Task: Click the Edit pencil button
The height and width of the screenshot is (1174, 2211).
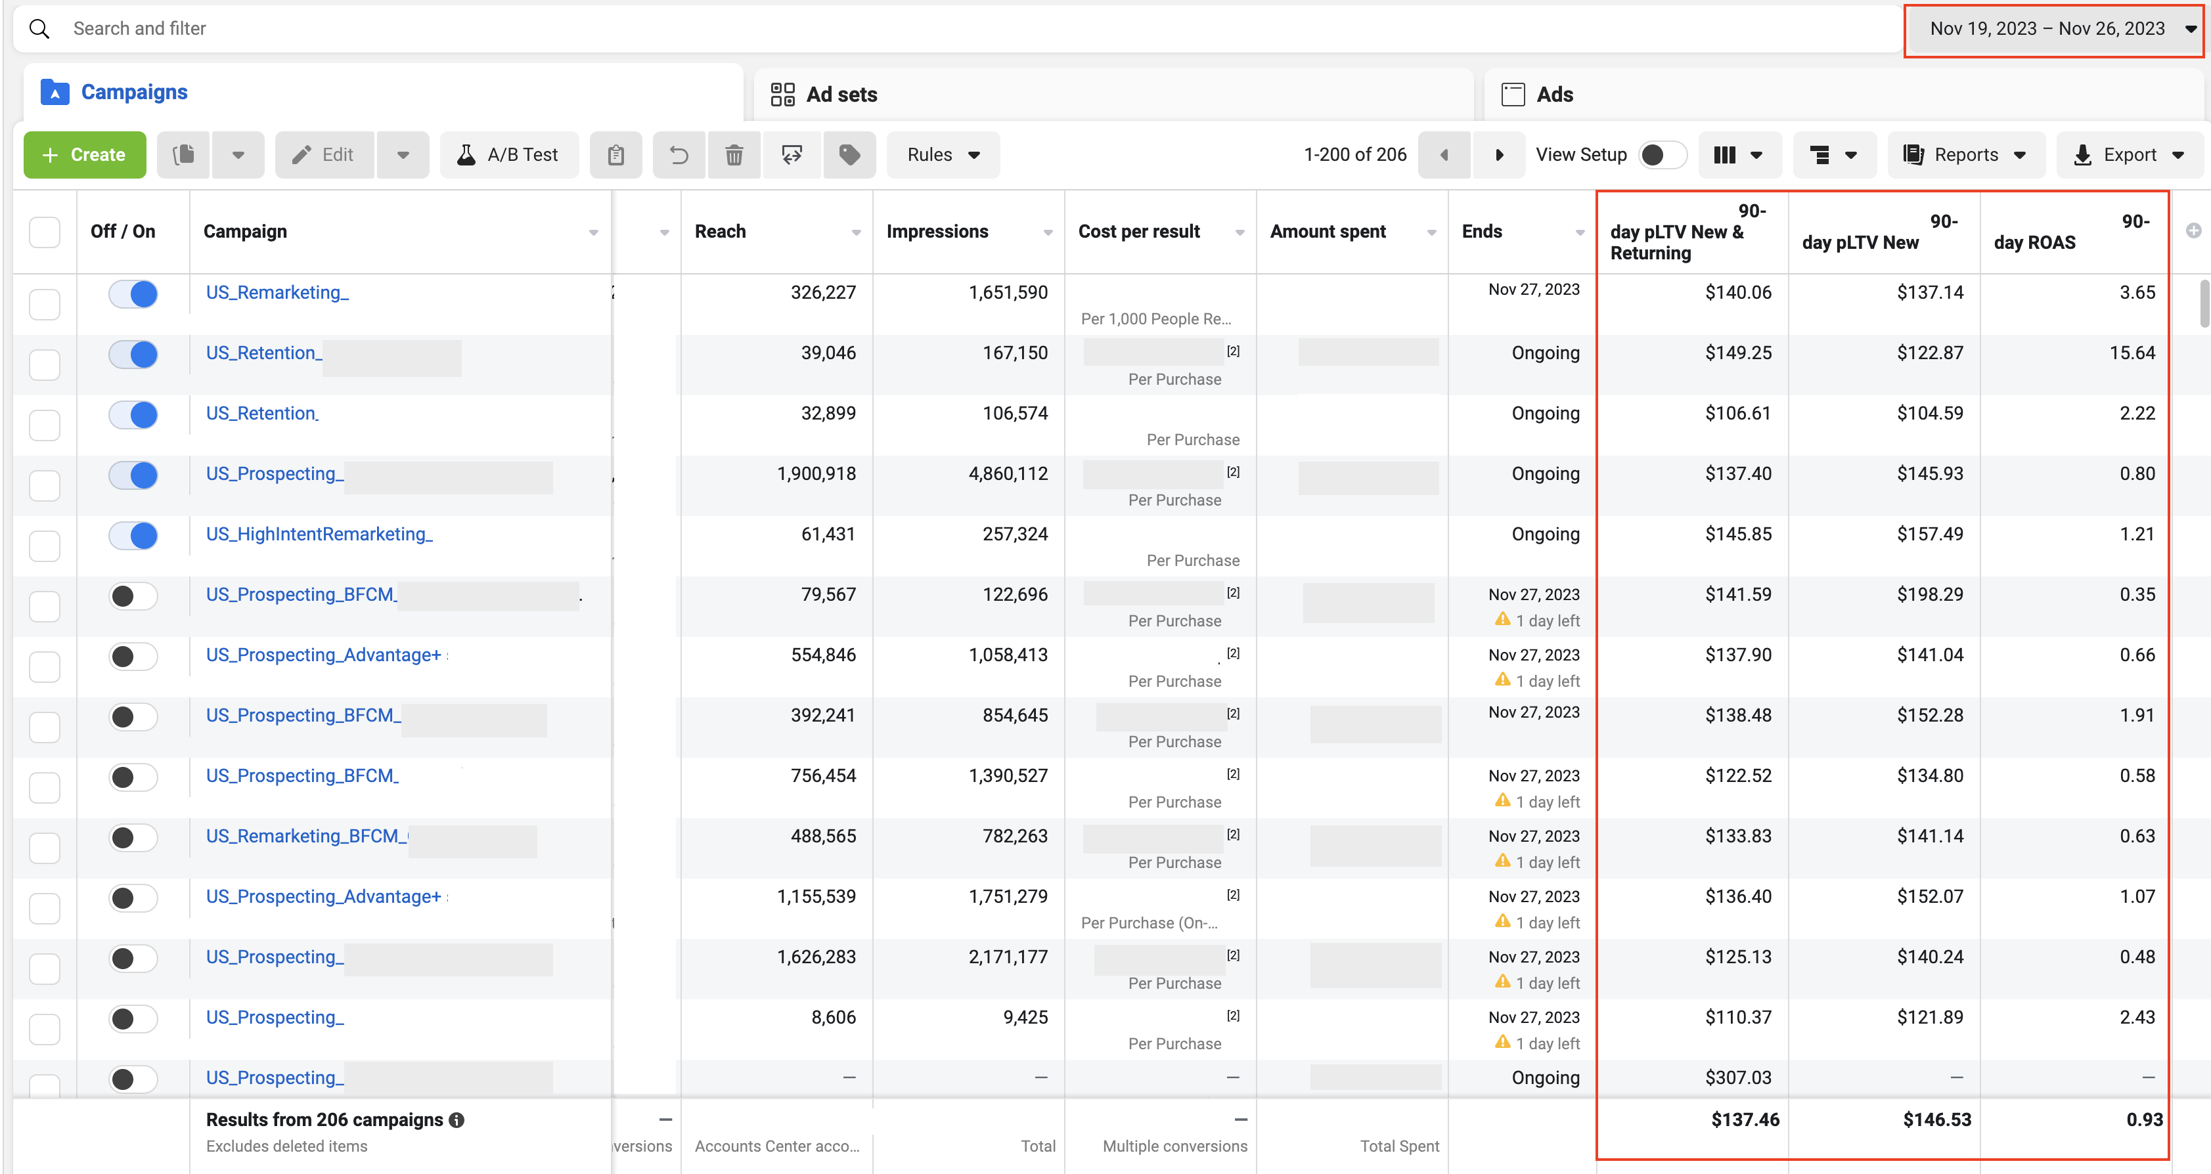Action: coord(324,154)
